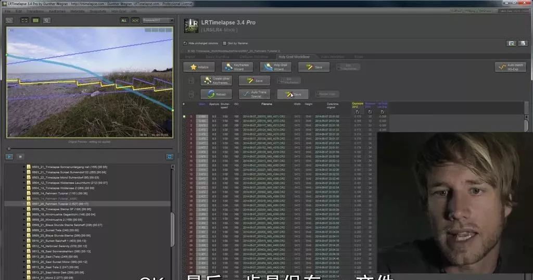Screen dimensions: 533x280
Task: Toggle Sort by filename checkbox
Action: [x=225, y=43]
